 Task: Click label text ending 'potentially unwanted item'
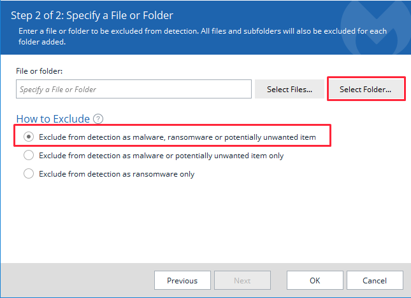point(177,137)
